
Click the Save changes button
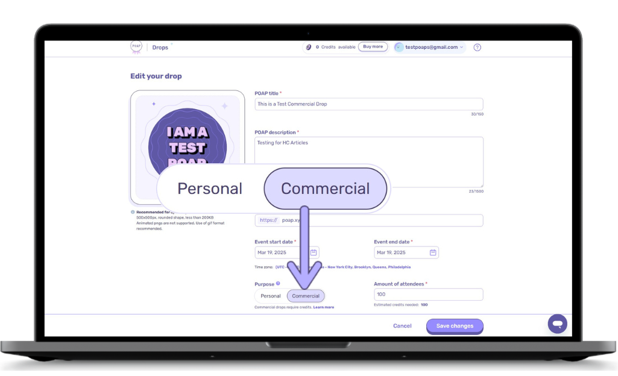coord(455,326)
